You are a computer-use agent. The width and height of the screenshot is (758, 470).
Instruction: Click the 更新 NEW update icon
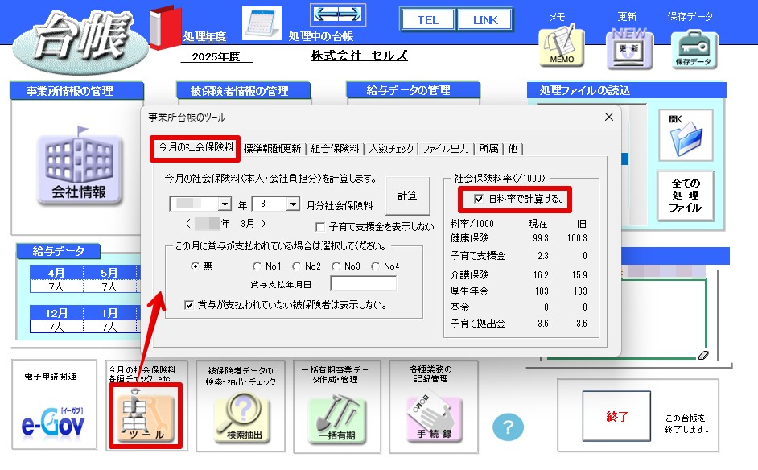coord(629,47)
